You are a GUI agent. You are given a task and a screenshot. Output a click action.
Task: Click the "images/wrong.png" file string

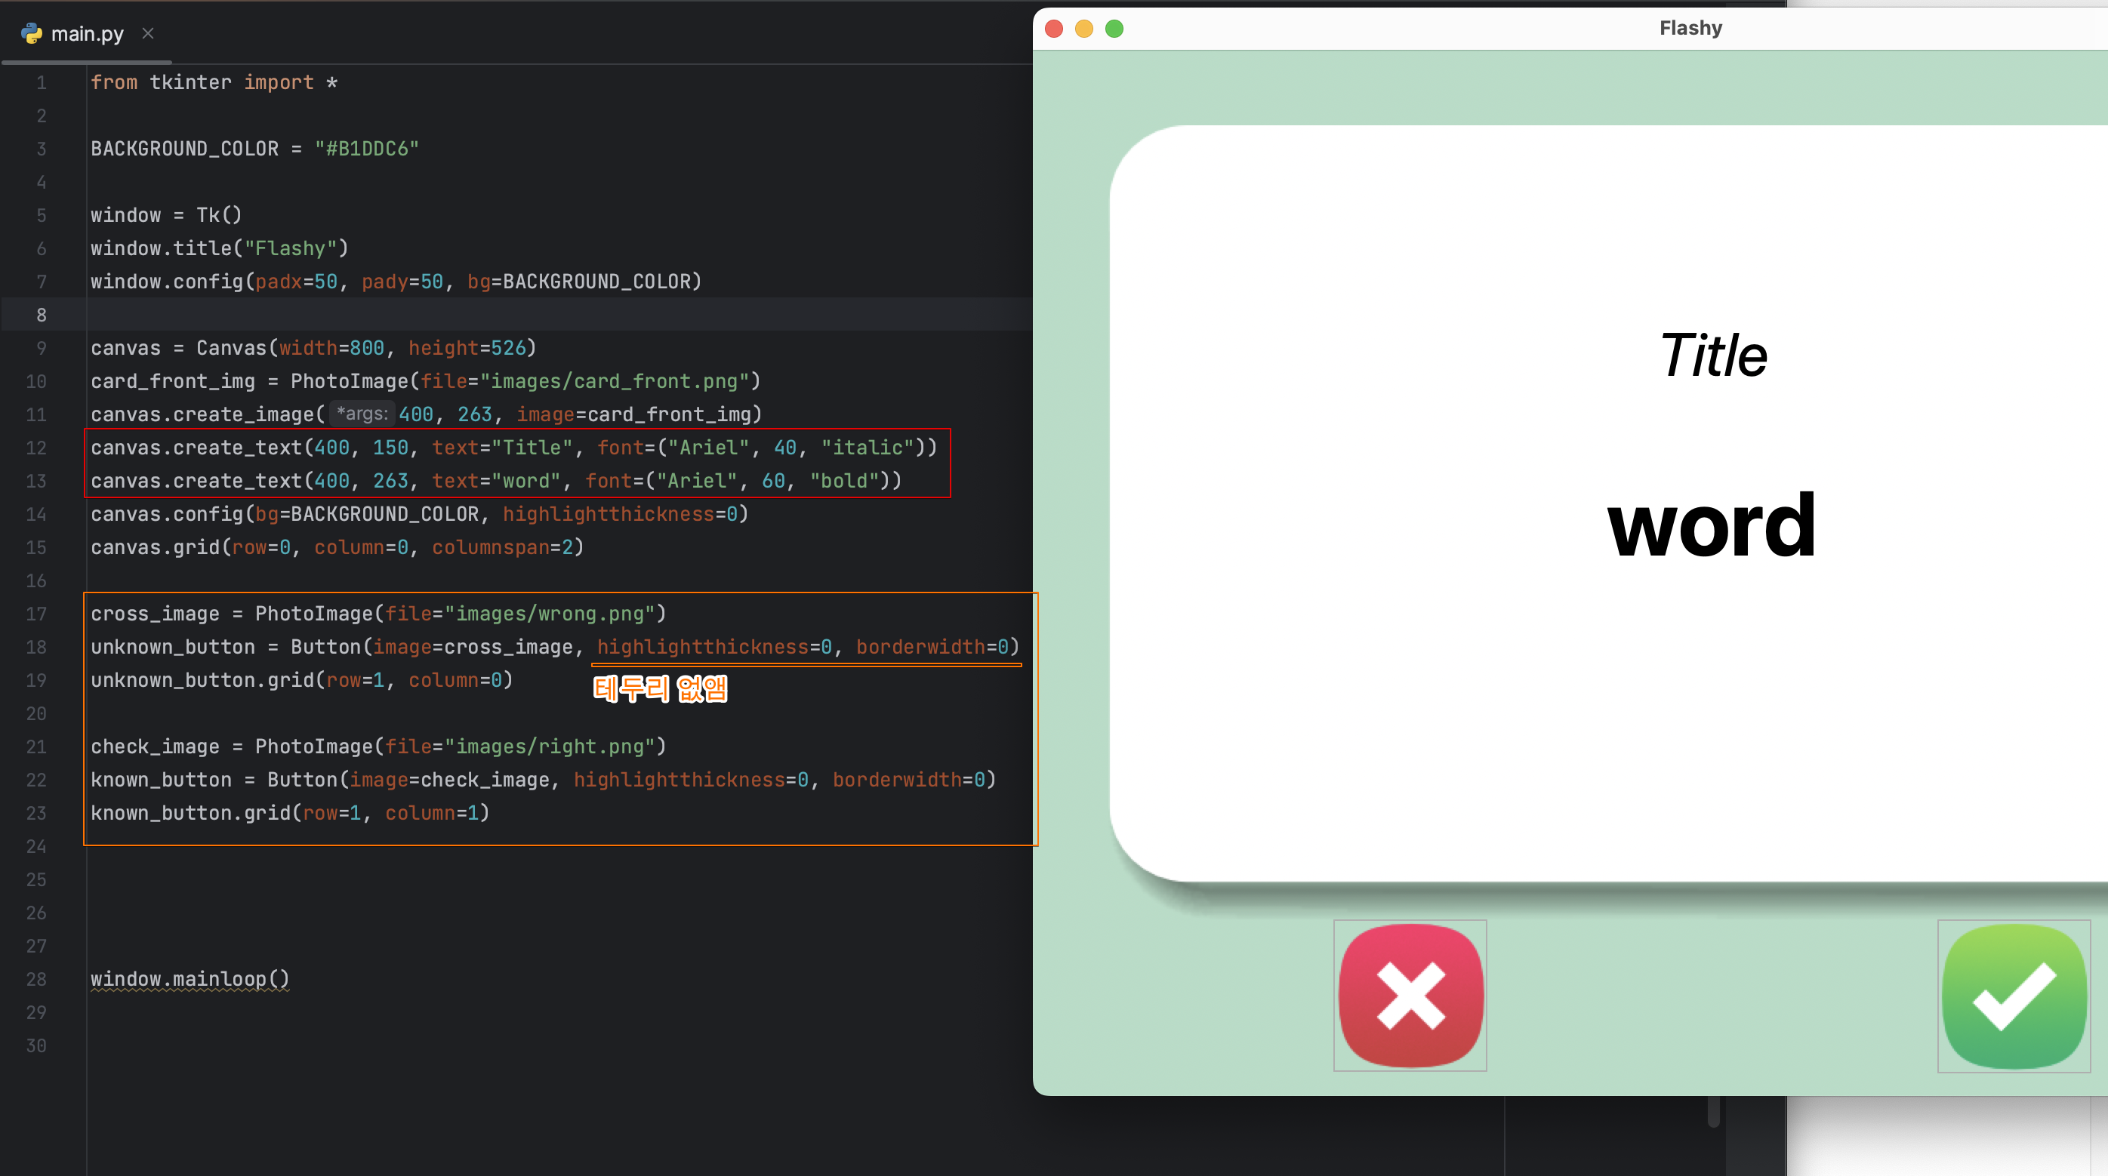point(550,614)
